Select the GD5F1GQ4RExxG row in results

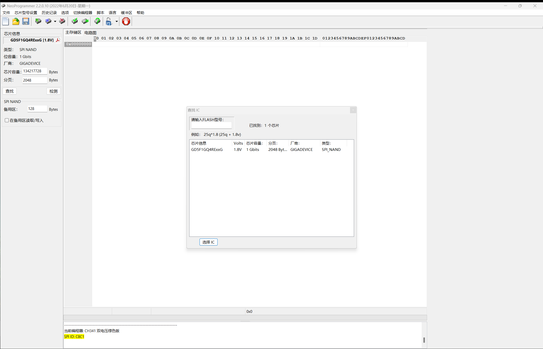(207, 150)
